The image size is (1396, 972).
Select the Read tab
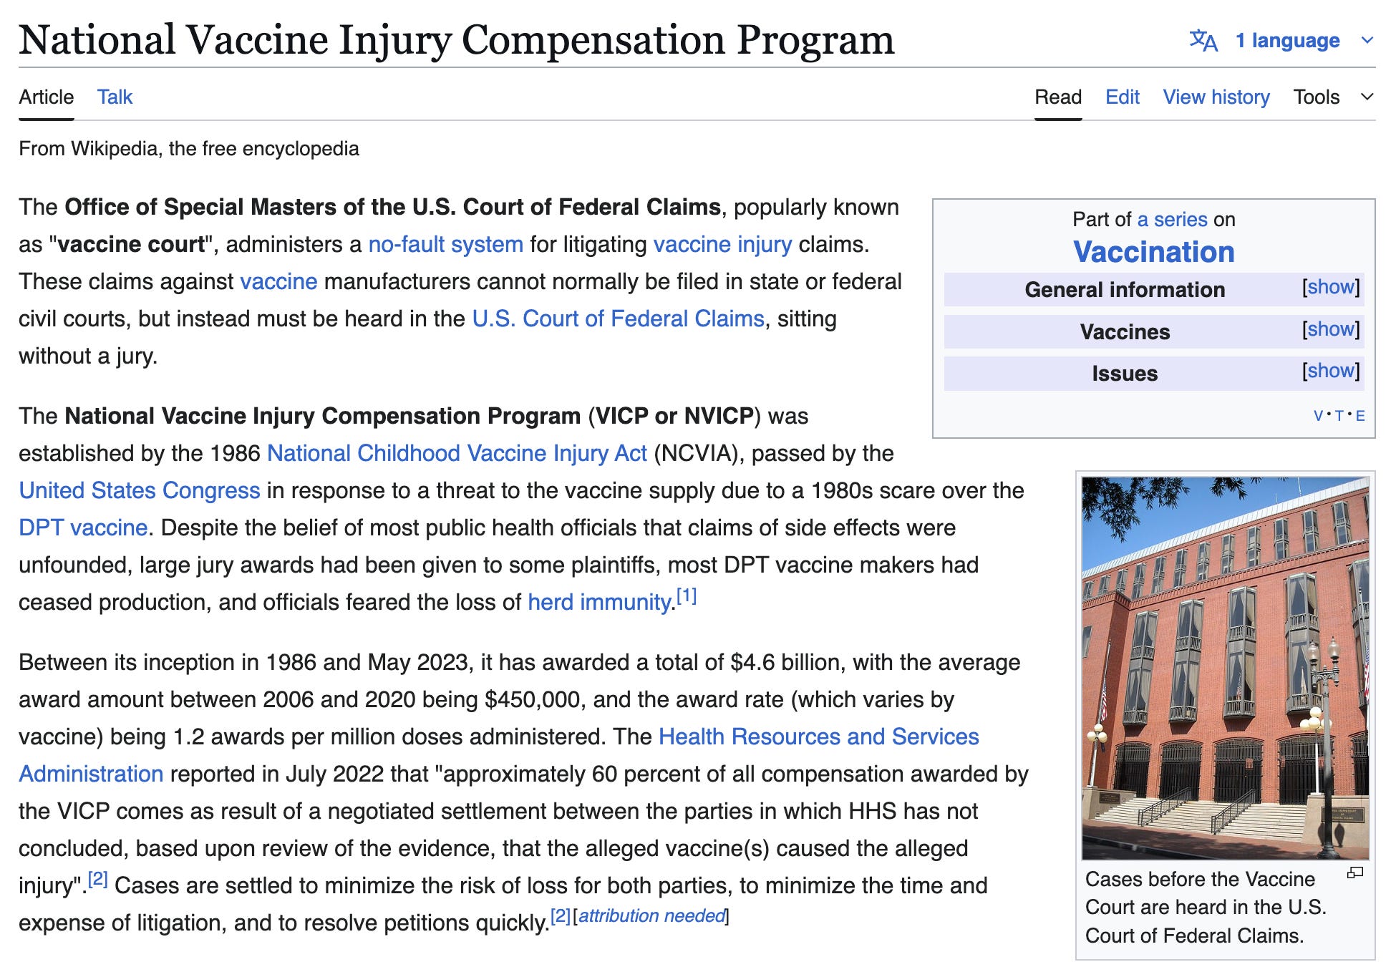[x=1057, y=97]
